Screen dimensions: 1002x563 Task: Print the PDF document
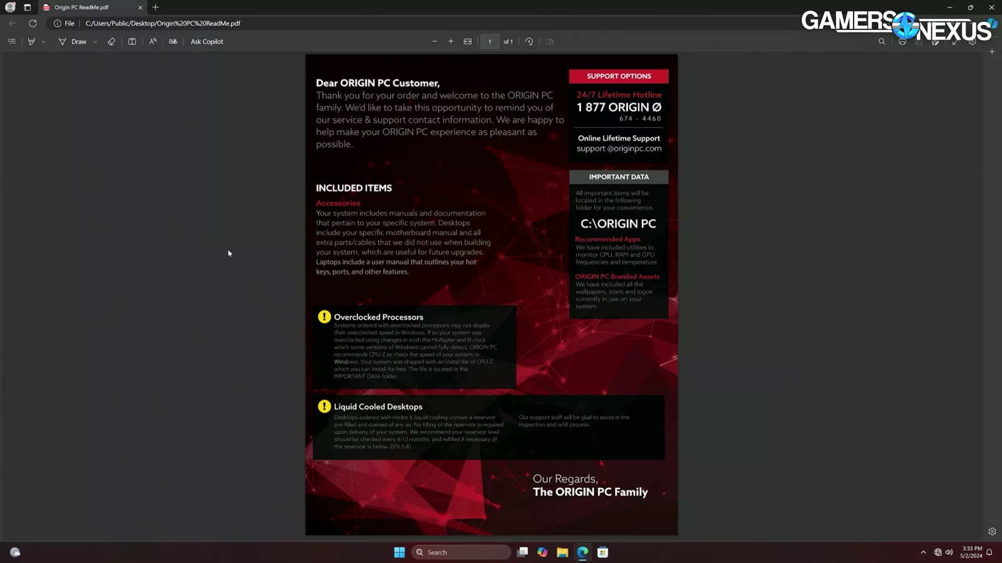coord(902,42)
